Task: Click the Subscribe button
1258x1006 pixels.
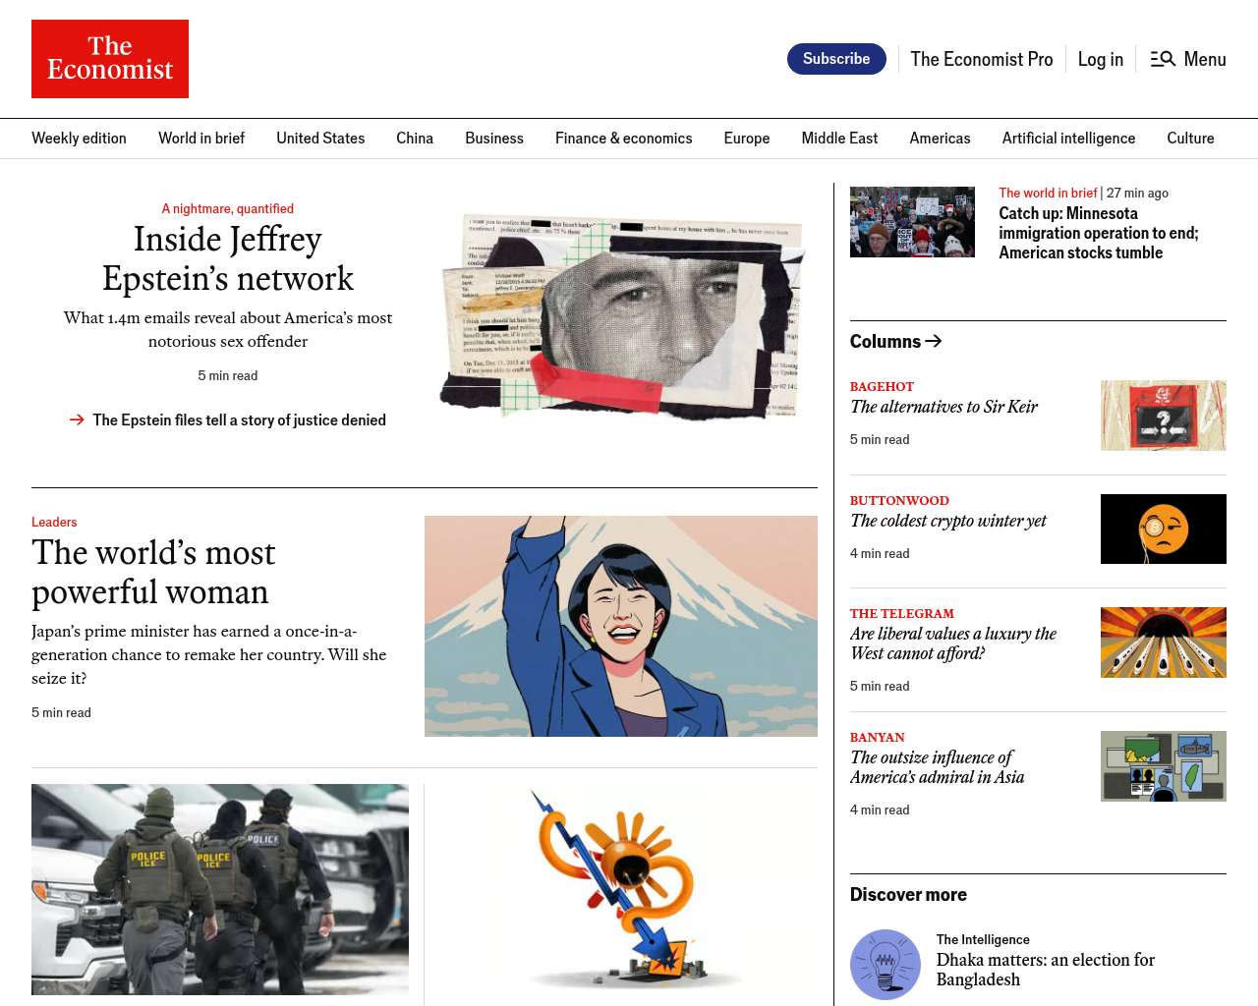Action: click(x=836, y=59)
